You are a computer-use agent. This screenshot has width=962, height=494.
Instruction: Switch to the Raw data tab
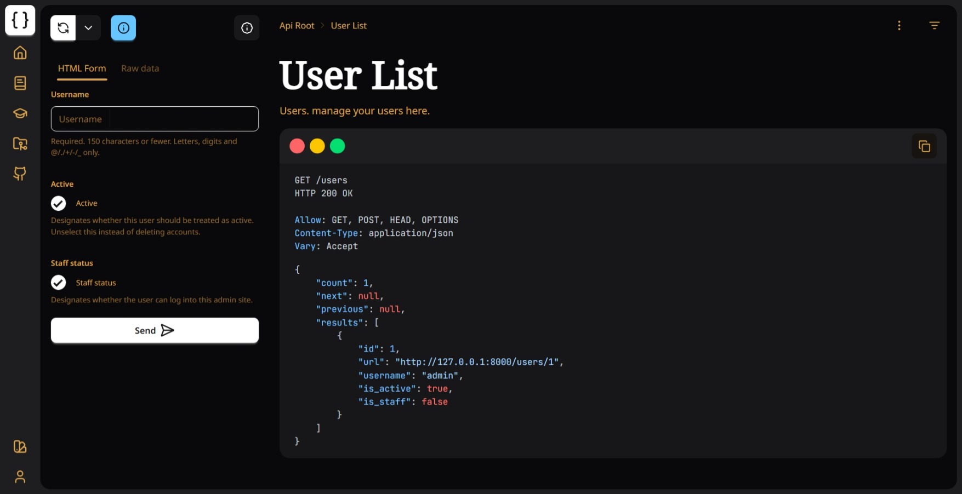pyautogui.click(x=140, y=68)
